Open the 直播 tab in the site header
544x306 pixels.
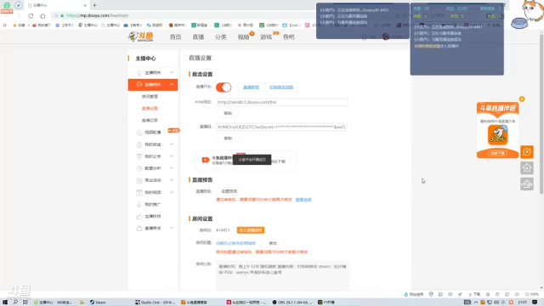tap(198, 37)
